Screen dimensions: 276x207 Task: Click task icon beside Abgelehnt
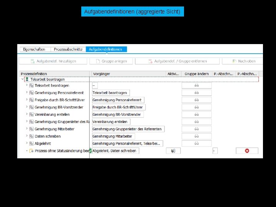tap(31, 143)
